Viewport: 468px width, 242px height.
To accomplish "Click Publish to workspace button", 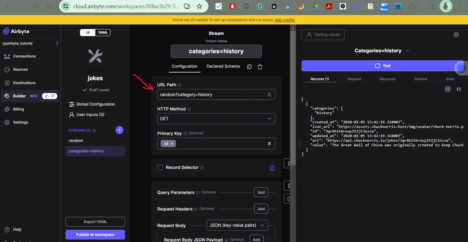I will 95,235.
